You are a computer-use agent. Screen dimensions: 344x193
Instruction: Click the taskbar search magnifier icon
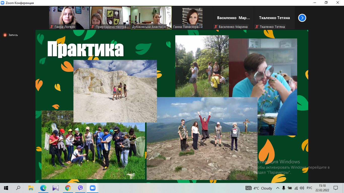[18, 188]
